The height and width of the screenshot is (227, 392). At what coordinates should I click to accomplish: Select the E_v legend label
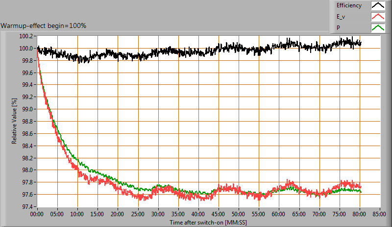[x=342, y=17]
